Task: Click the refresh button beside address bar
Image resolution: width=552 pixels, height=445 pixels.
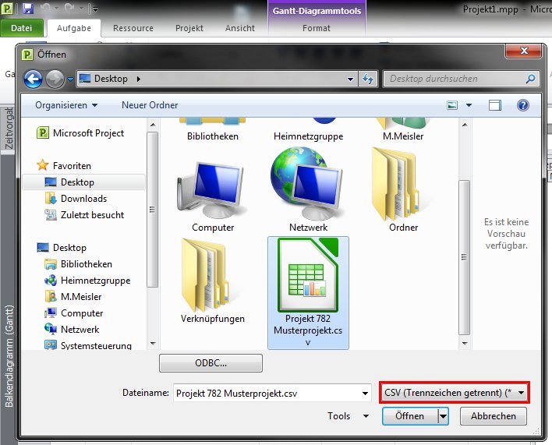Action: coord(369,79)
